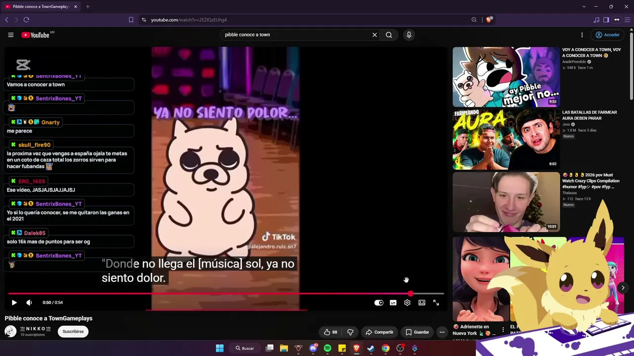Open Task View on the taskbar
The height and width of the screenshot is (356, 634).
pos(269,348)
